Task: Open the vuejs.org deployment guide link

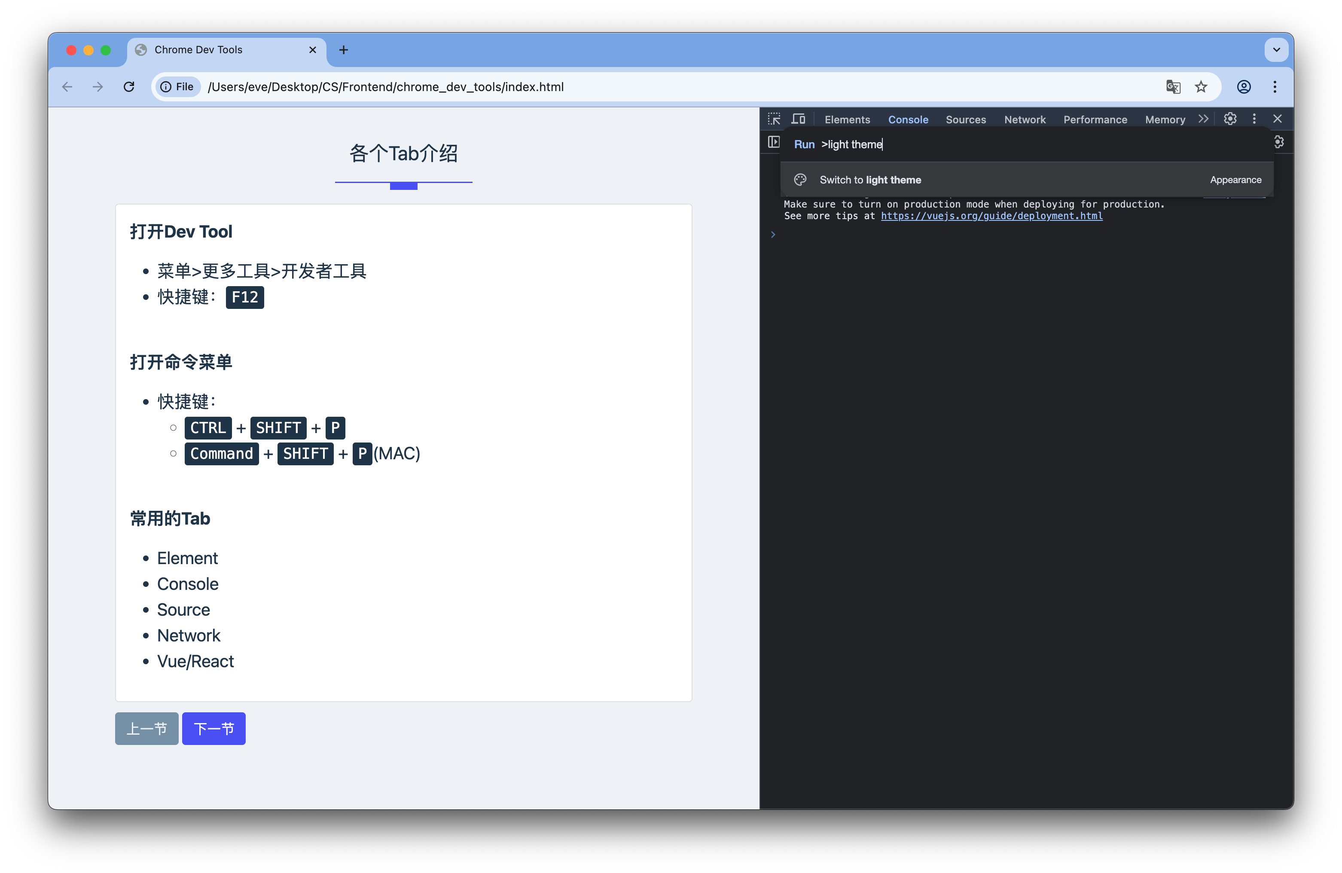Action: tap(991, 216)
